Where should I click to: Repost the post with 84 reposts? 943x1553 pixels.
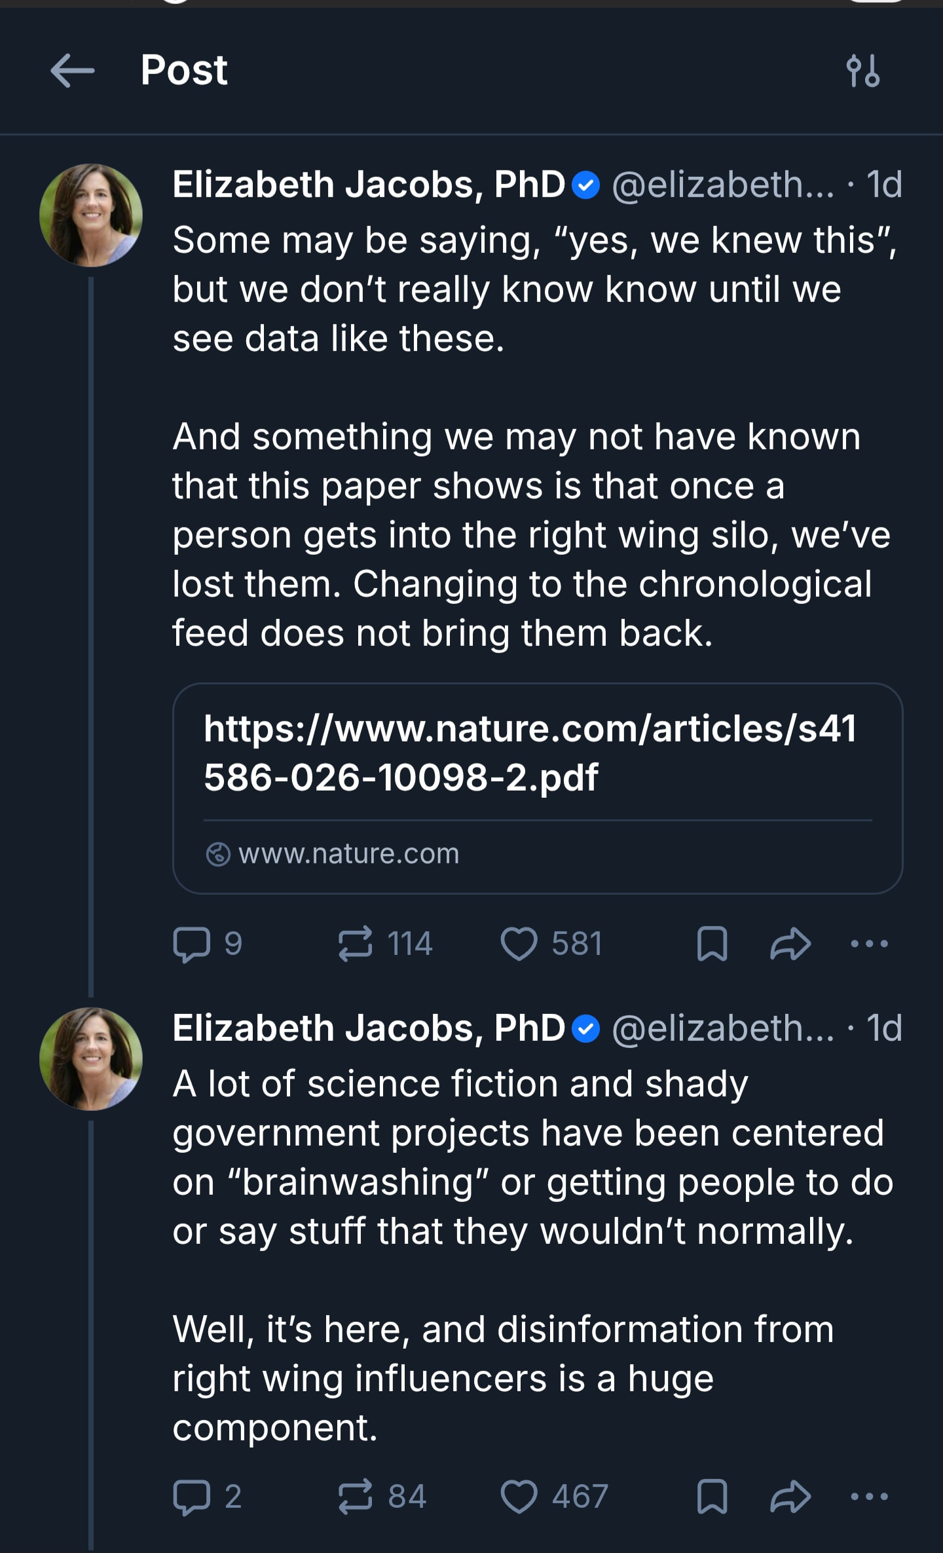(356, 1497)
